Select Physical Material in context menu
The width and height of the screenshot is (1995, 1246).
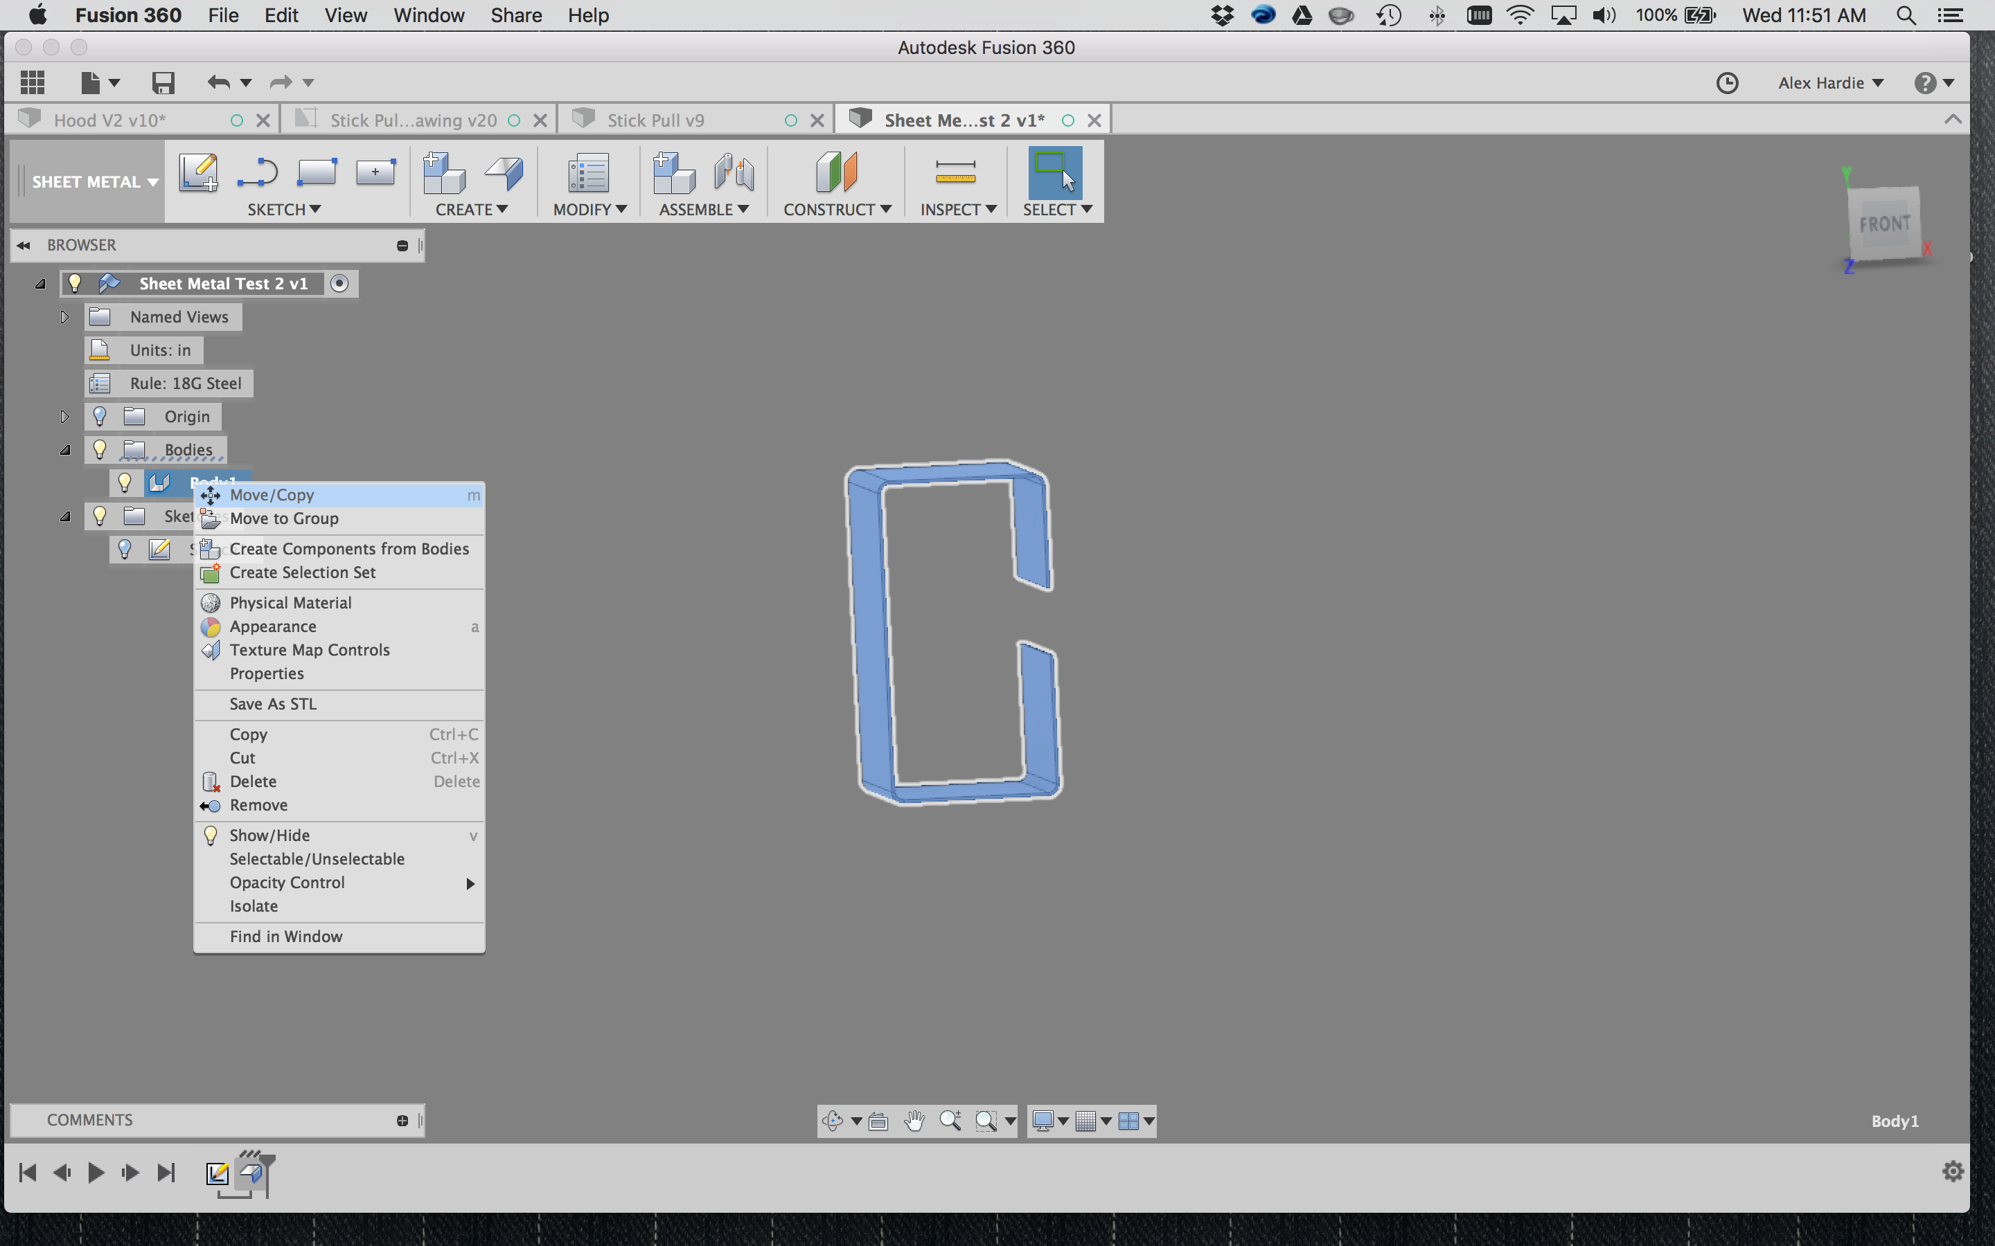339,603
